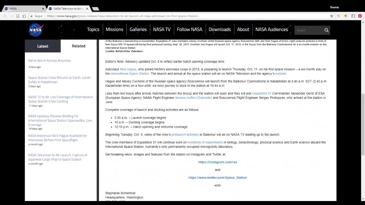Open the hundreds of experiments link
Image resolution: width=365 pixels, height=205 pixels.
click(205, 142)
